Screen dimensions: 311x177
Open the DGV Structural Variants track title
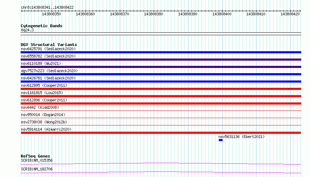click(49, 45)
